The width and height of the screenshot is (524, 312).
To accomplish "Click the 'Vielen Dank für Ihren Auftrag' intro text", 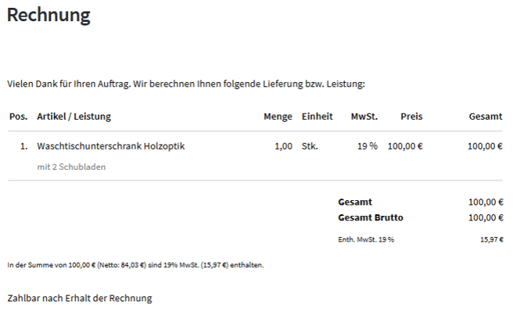I will 186,84.
